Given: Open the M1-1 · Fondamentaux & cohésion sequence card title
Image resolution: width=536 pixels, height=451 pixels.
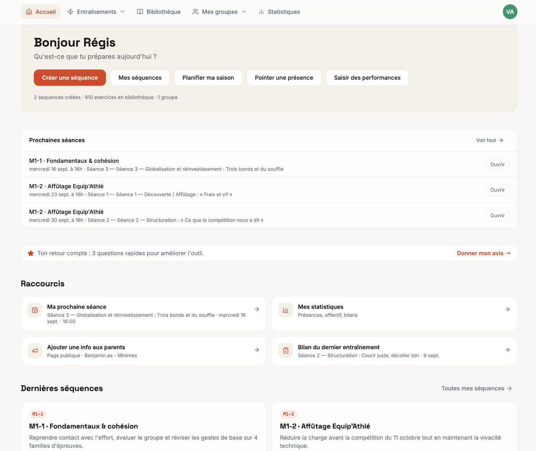Looking at the screenshot, I should pyautogui.click(x=83, y=426).
